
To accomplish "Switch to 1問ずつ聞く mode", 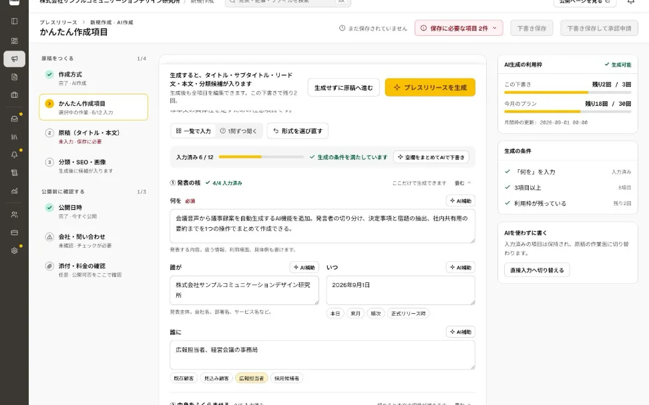I will 238,131.
